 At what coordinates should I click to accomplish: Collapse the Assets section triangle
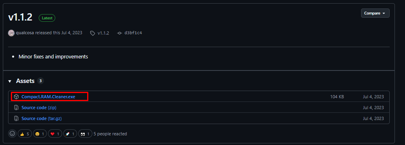10,81
